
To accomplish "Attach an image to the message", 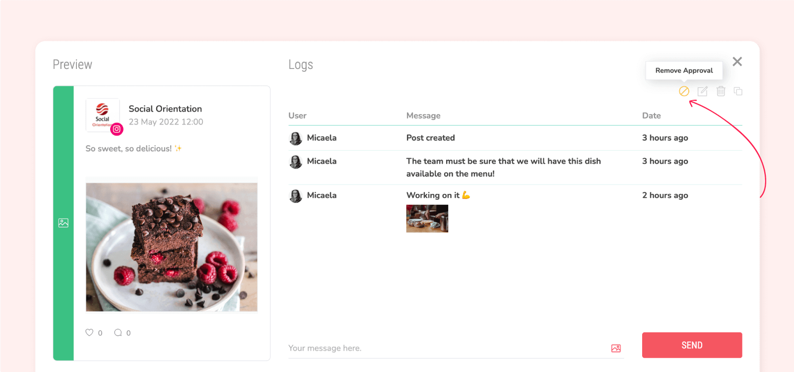I will 616,349.
